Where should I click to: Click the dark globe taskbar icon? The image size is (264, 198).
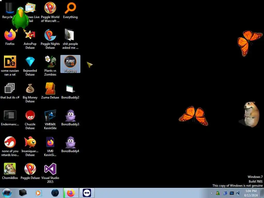55,193
